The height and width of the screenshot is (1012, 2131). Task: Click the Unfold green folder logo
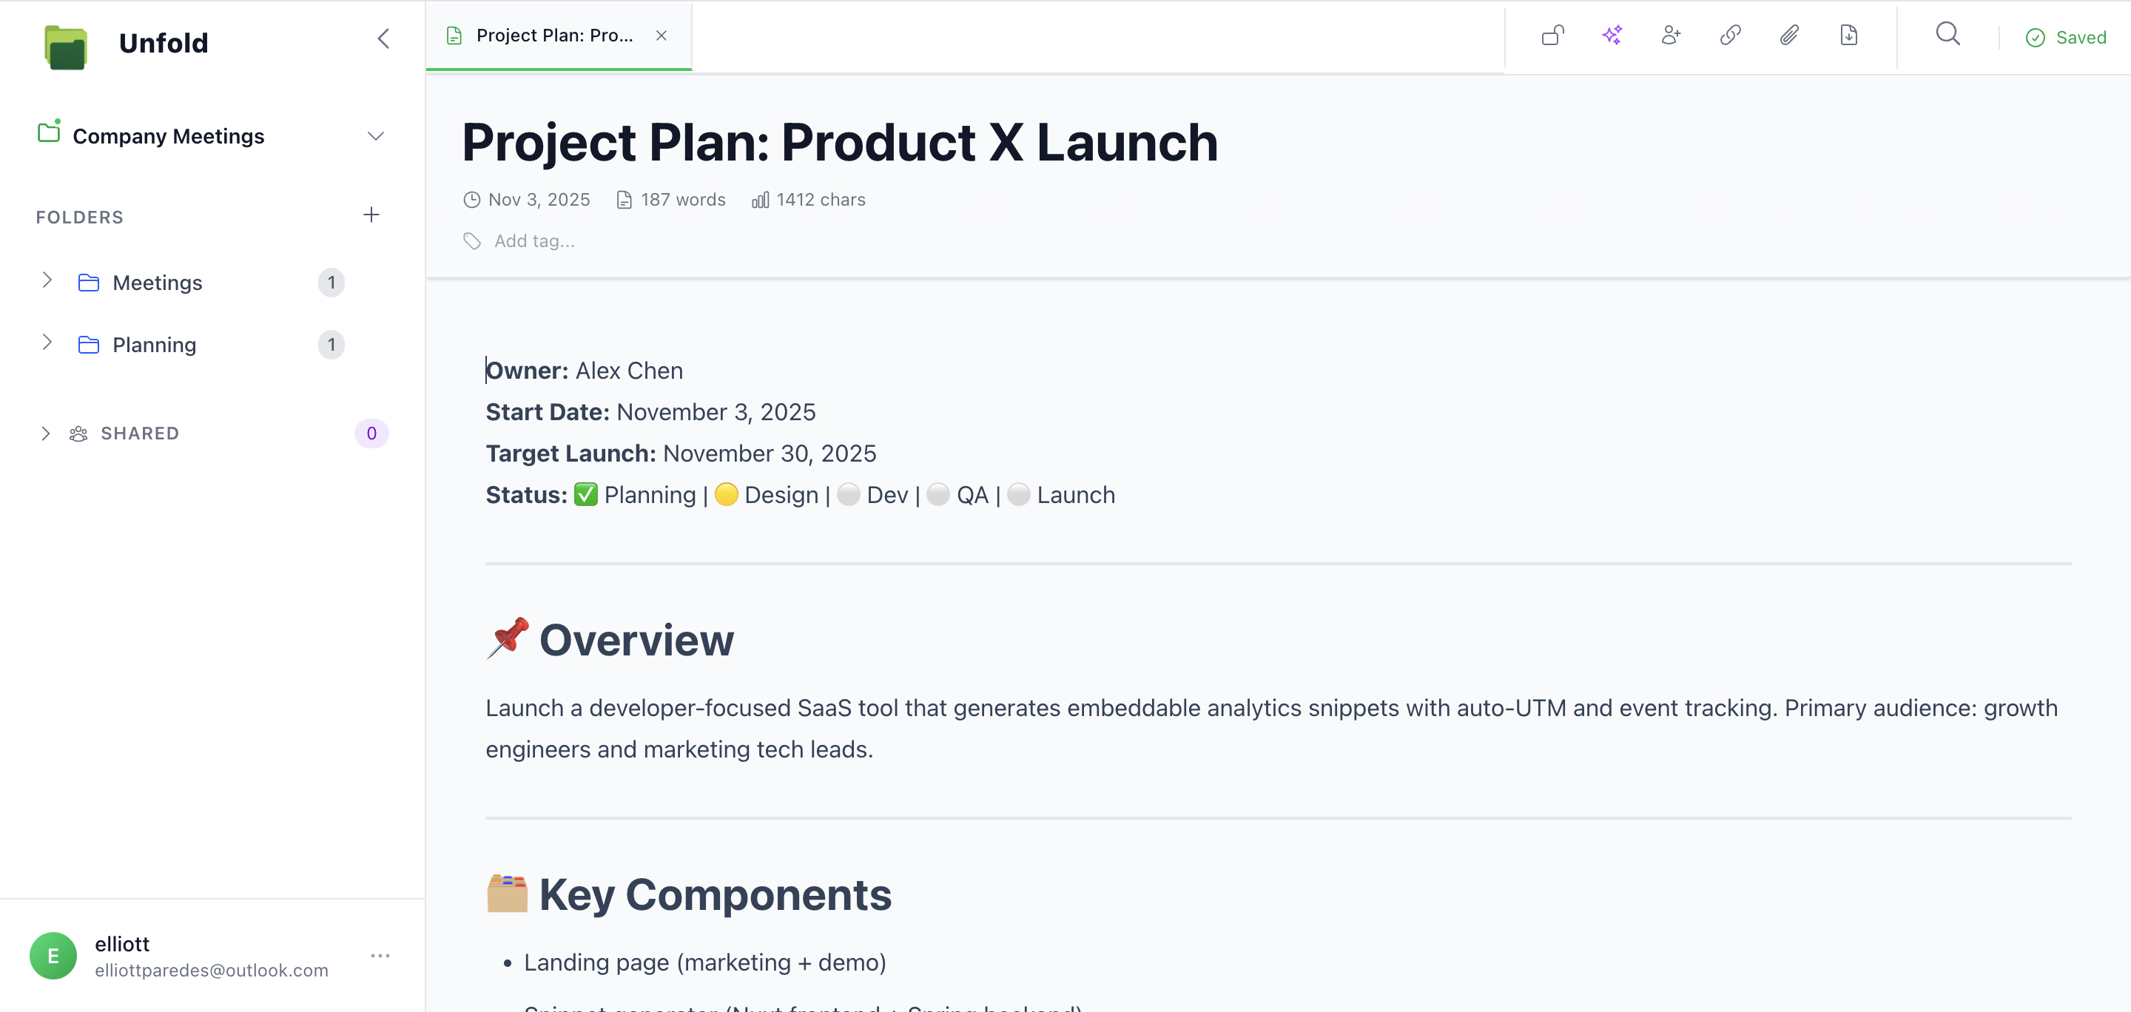pyautogui.click(x=65, y=45)
